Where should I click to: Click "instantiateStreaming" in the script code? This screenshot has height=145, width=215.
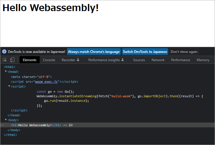[78, 96]
